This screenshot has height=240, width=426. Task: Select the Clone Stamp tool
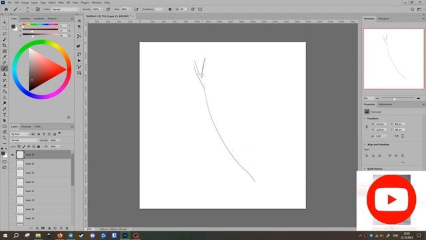5,74
